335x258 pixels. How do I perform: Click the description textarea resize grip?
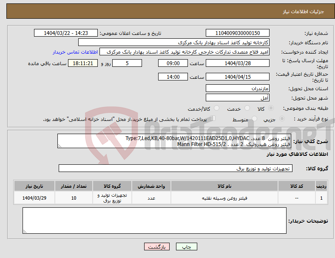click(x=60, y=146)
